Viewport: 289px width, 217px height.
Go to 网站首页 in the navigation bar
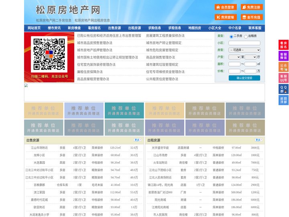[34, 28]
